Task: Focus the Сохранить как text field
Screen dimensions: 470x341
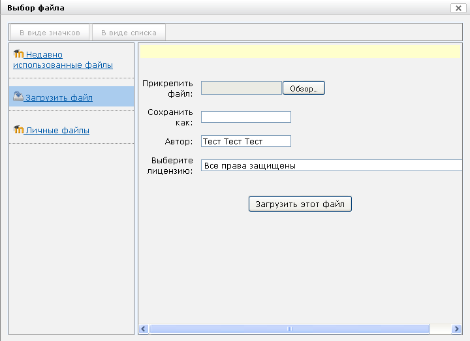Action: coord(246,117)
